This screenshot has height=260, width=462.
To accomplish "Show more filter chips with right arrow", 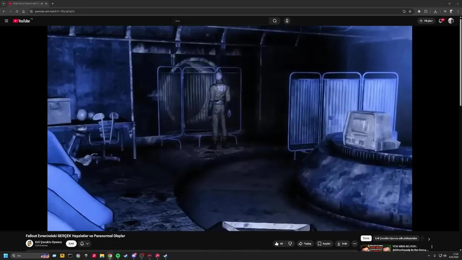I will (429, 239).
